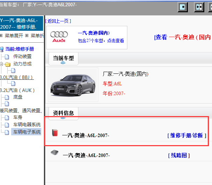Click 一汽-奥迪-A6L-2007- text in 线路图 row

(x=86, y=155)
